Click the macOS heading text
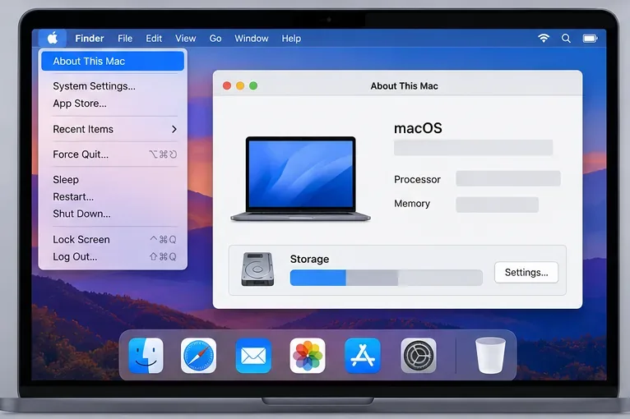 [x=418, y=128]
